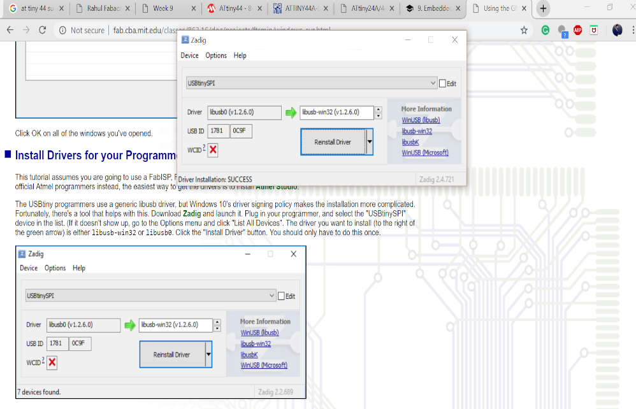Screen dimensions: 636x409
Task: Click Reinstall Driver button in Zadig window
Action: click(x=333, y=142)
